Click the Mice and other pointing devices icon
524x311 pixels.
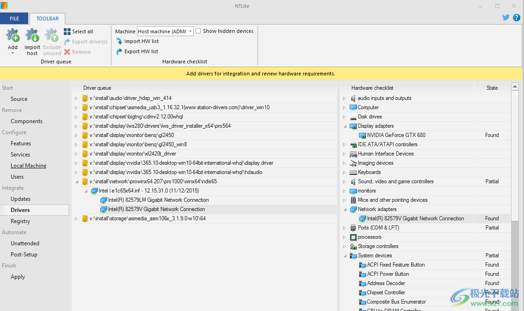353,200
